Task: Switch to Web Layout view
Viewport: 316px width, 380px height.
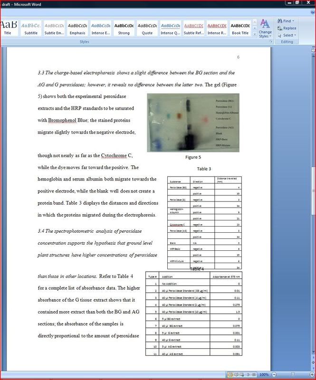Action: click(242, 374)
